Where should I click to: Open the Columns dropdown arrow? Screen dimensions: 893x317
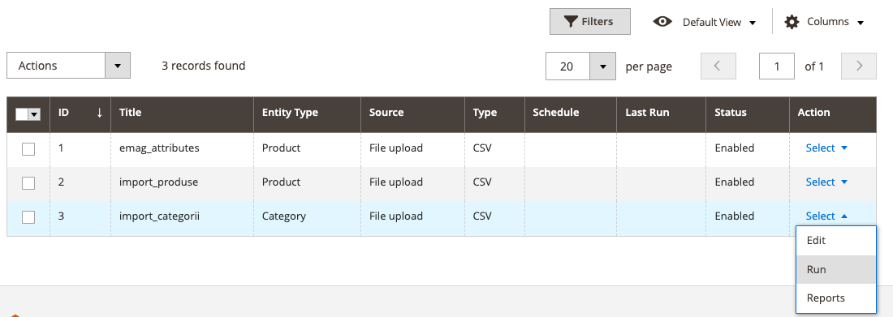pos(861,23)
